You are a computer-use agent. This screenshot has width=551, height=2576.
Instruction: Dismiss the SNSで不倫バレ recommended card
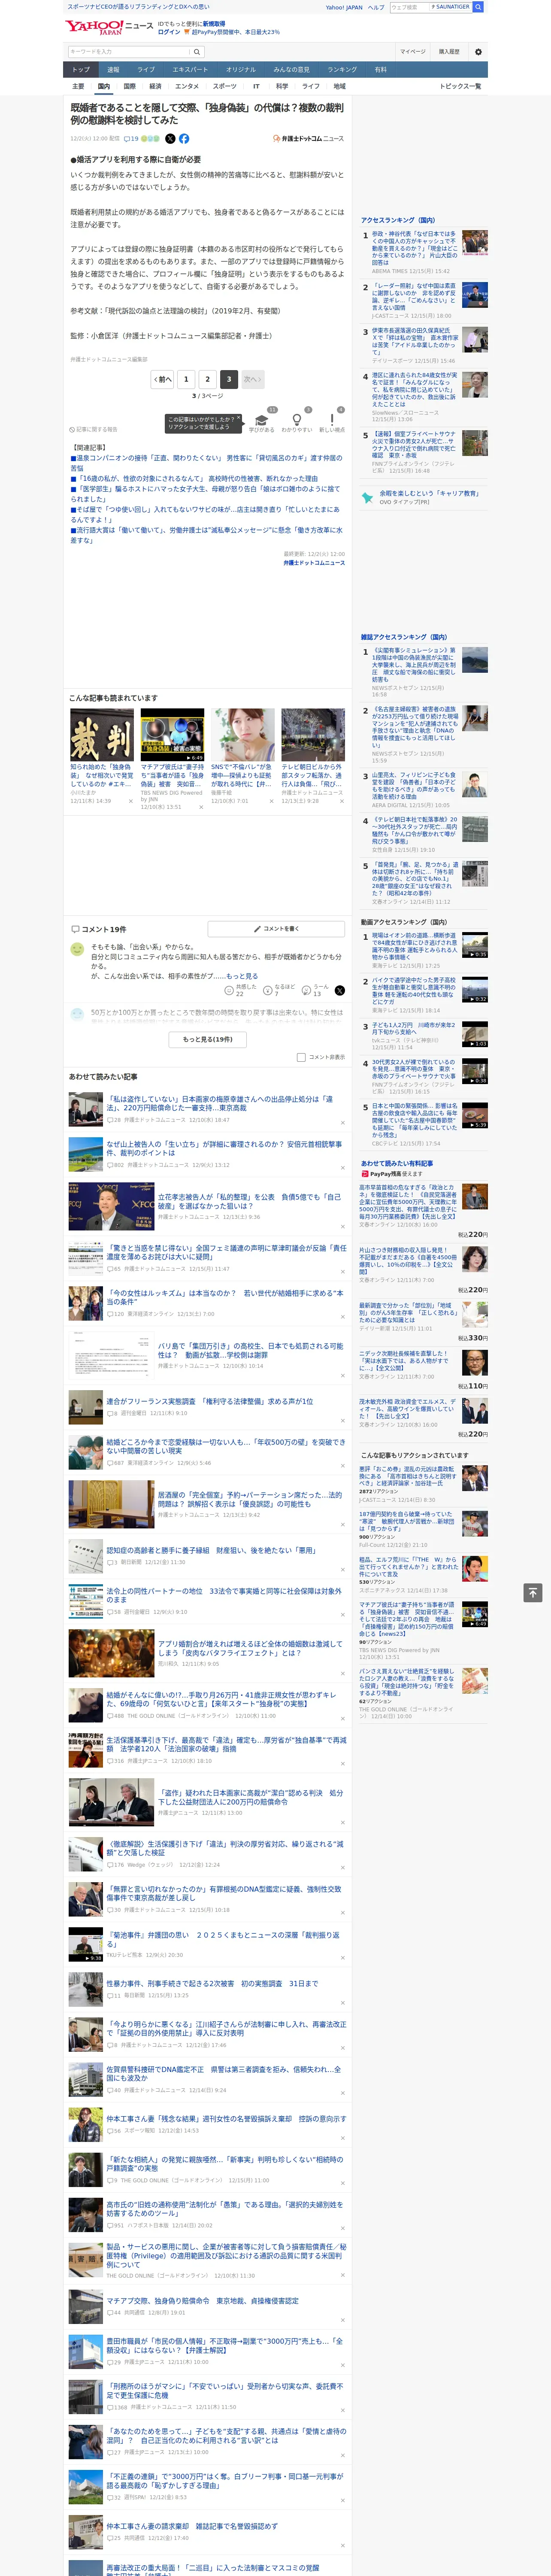(x=271, y=801)
